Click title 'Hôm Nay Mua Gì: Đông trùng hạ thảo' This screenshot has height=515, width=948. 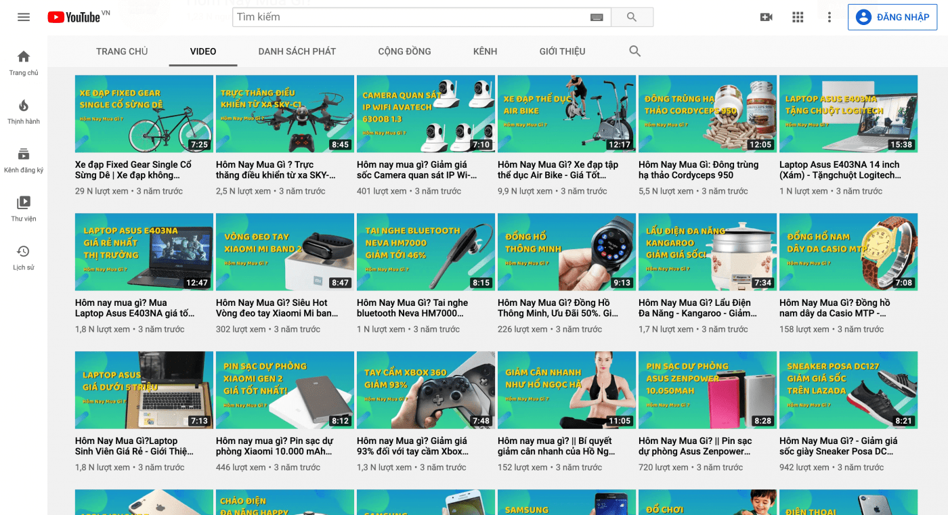click(x=698, y=170)
